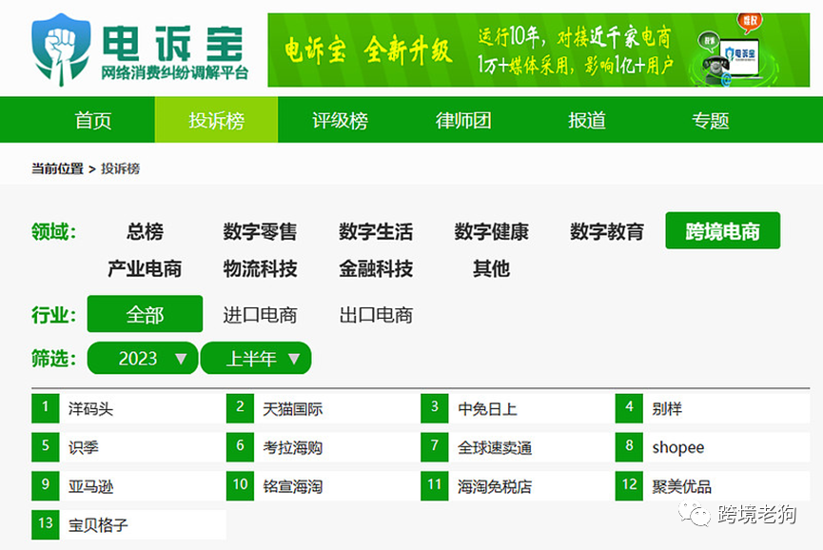Open rank 9 亚马逊 entry
823x550 pixels.
128,486
